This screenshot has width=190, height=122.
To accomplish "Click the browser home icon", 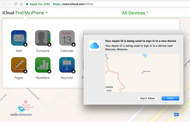I will pyautogui.click(x=21, y=4).
